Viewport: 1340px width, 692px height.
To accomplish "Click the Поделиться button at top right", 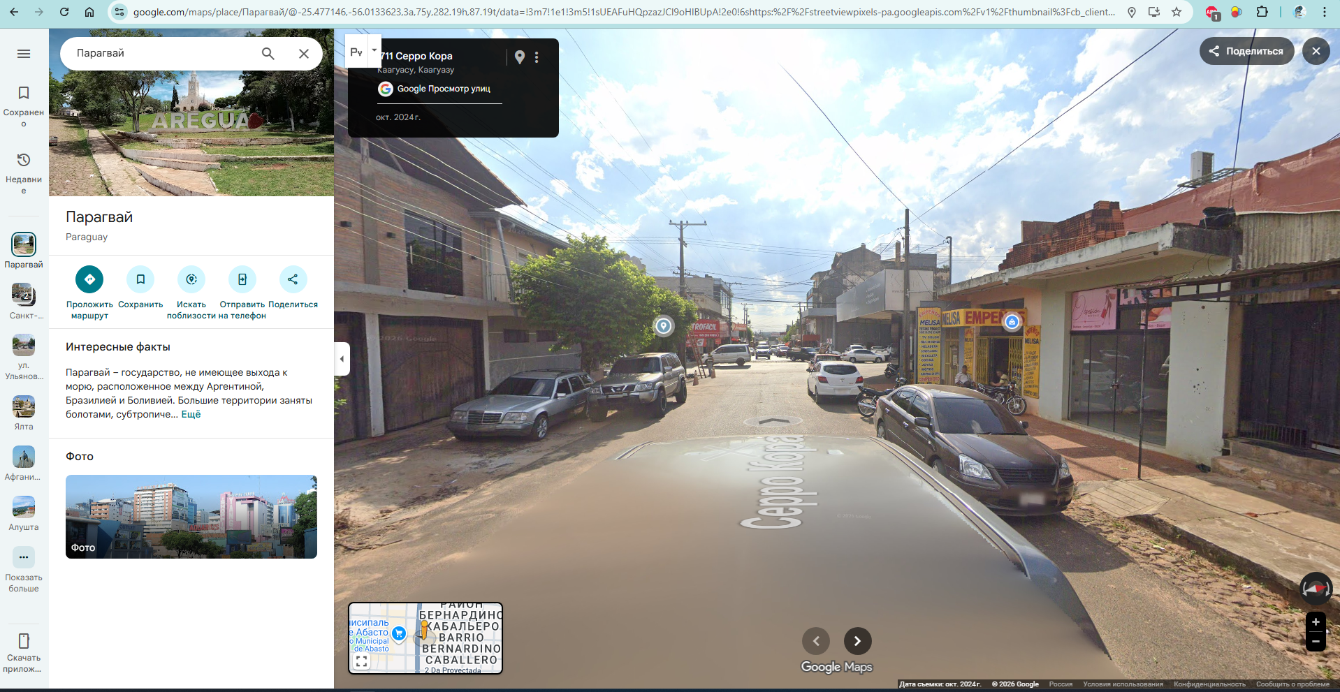I will tap(1246, 51).
